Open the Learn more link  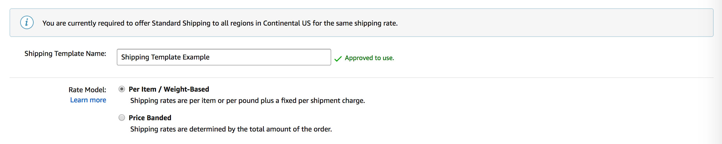point(88,100)
